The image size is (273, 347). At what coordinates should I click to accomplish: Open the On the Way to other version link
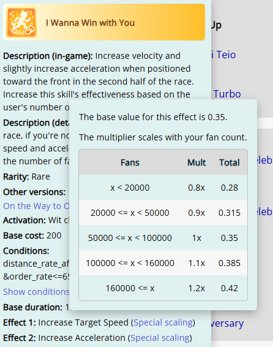[x=36, y=206]
